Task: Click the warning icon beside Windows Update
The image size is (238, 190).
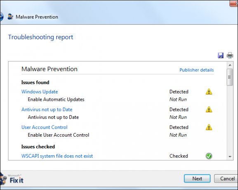Action: pyautogui.click(x=209, y=92)
